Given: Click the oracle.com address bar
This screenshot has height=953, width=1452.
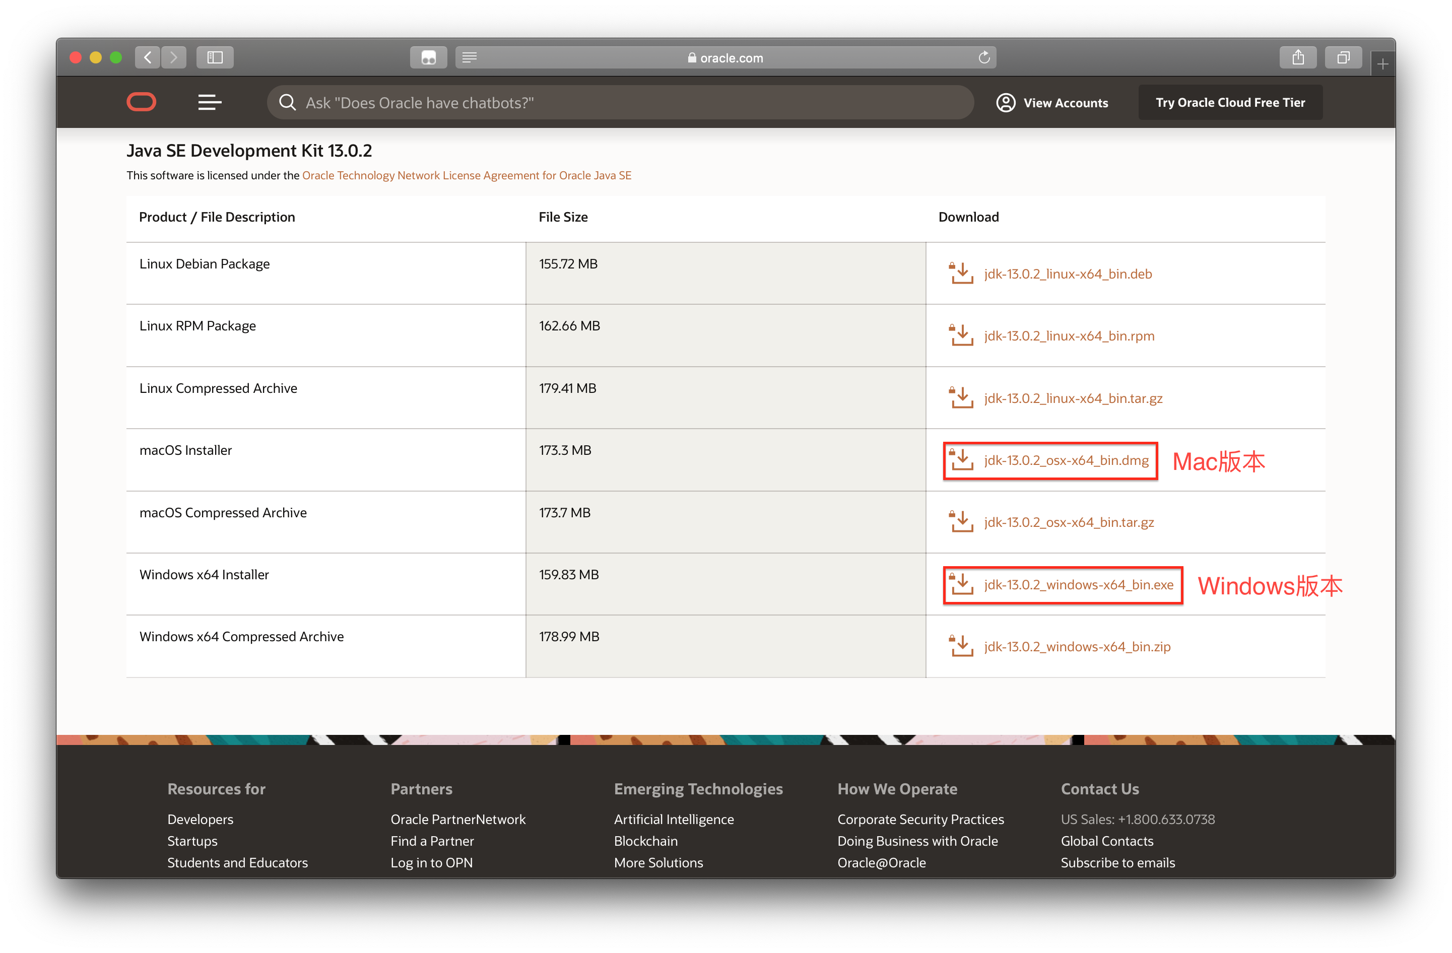Looking at the screenshot, I should point(725,57).
